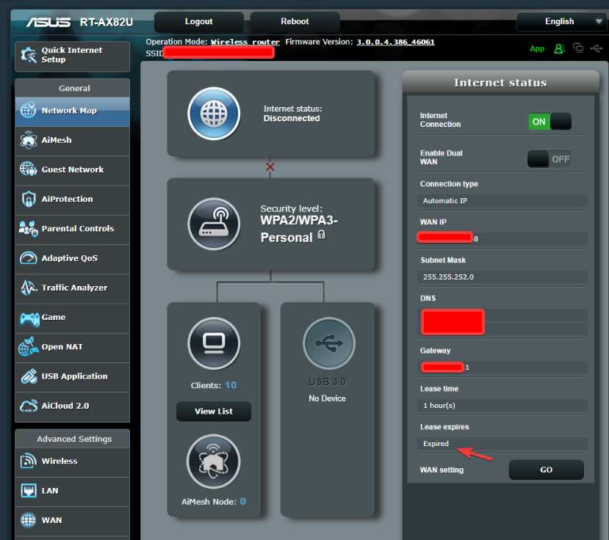
Task: Click the WAN globe icon in the sidebar
Action: pyautogui.click(x=29, y=520)
